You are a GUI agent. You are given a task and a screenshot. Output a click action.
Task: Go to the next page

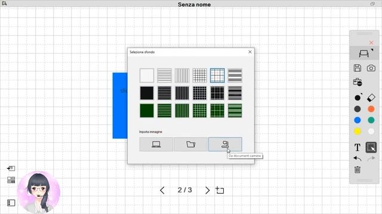tap(207, 190)
